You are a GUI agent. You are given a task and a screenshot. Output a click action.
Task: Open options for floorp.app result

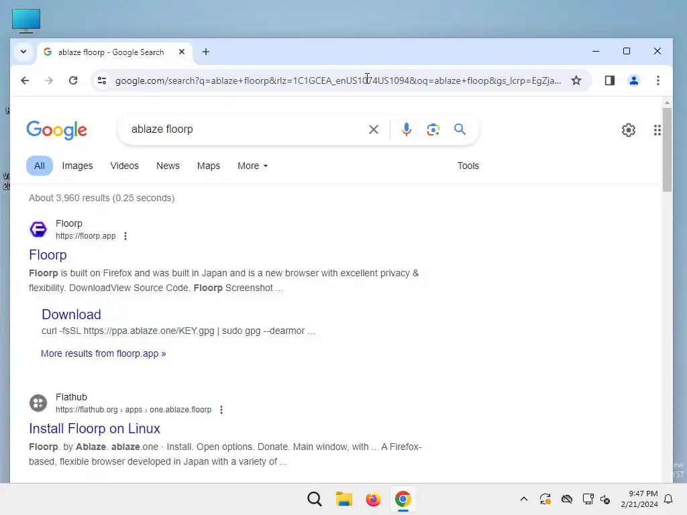point(125,236)
